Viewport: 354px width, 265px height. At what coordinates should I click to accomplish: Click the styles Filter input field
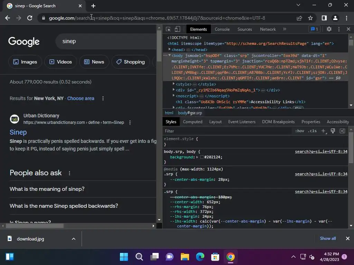click(228, 131)
